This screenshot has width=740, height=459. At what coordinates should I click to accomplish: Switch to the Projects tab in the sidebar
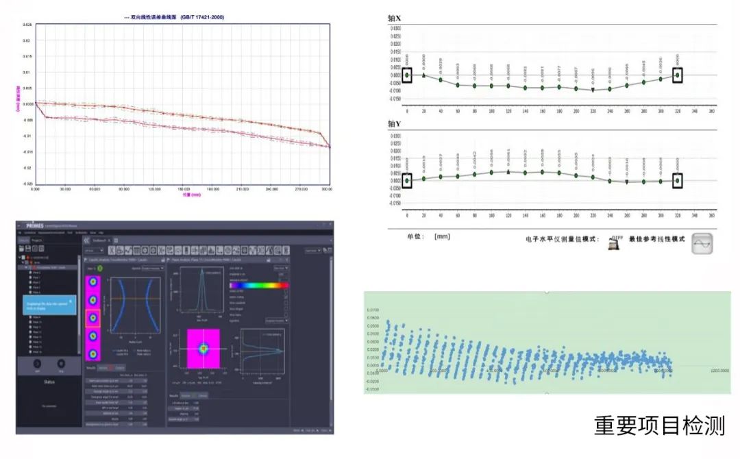(35, 240)
